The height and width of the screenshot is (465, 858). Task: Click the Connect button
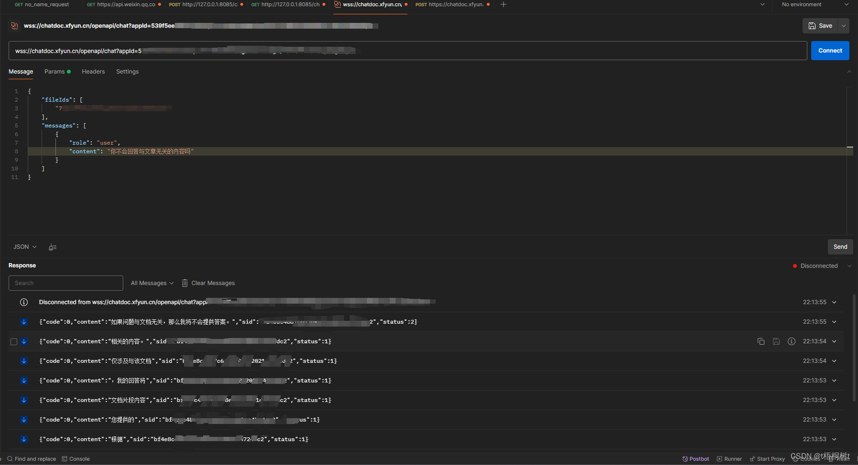(x=830, y=51)
